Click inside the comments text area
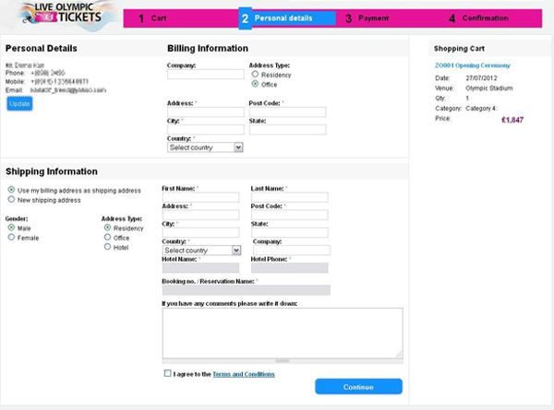554x410 pixels. pyautogui.click(x=282, y=332)
